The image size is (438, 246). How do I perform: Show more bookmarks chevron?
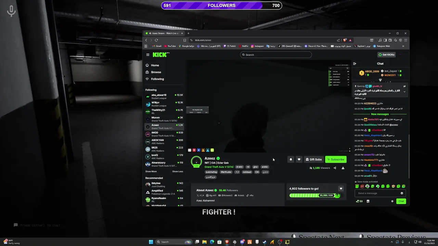point(403,46)
